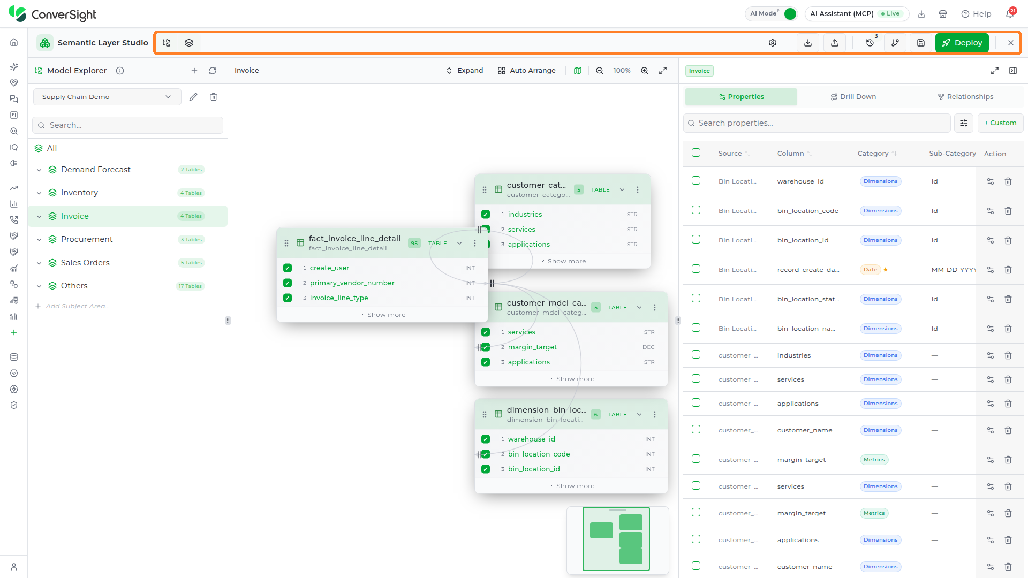This screenshot has width=1028, height=578.
Task: Click the Expand button in canvas toolbar
Action: tap(465, 71)
